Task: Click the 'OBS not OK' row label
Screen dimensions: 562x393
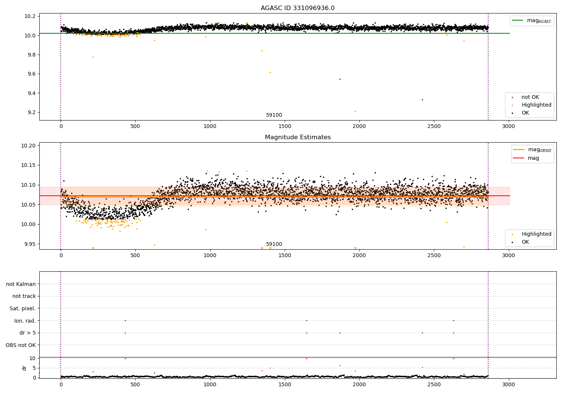Action: [x=21, y=345]
